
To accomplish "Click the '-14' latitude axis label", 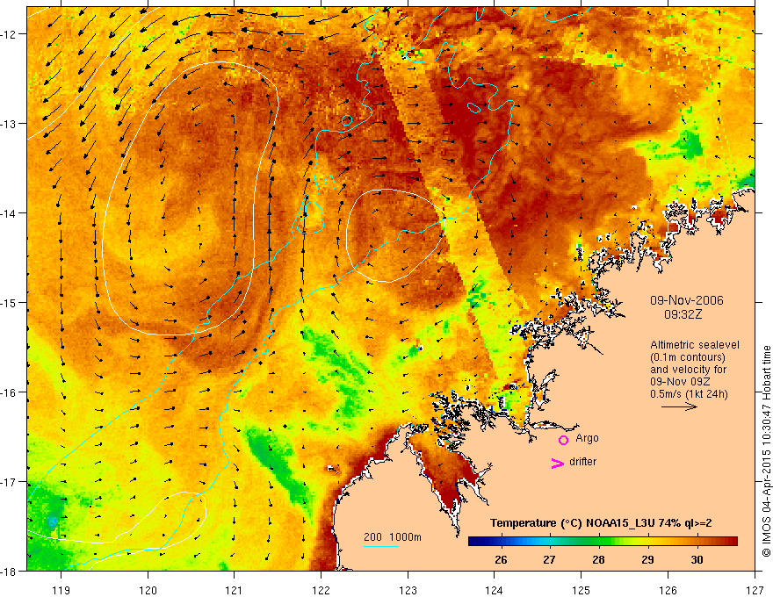I will (x=9, y=213).
